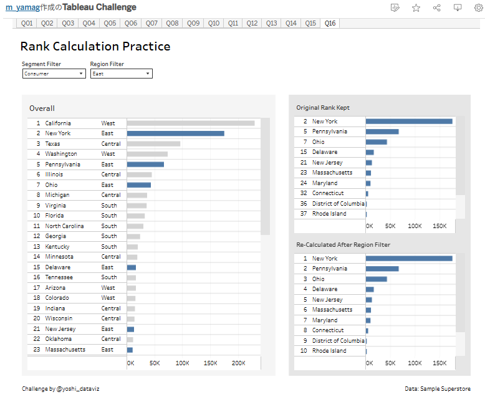Click the Overall chart vertical scrollbar
The height and width of the screenshot is (397, 485).
(x=265, y=176)
